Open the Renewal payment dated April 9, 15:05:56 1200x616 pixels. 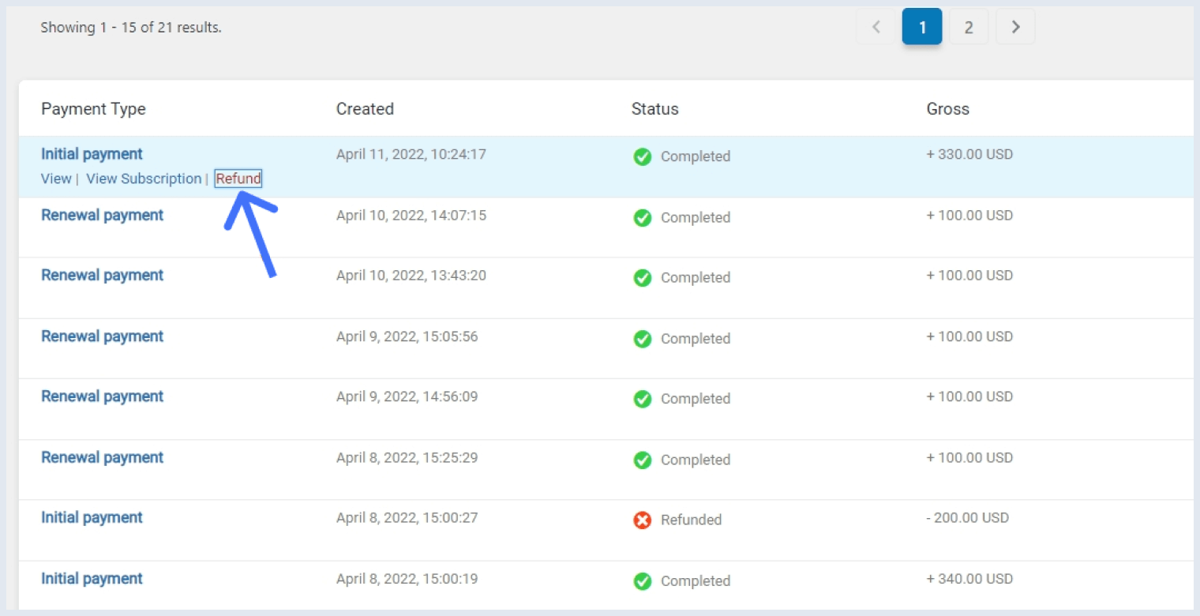102,336
